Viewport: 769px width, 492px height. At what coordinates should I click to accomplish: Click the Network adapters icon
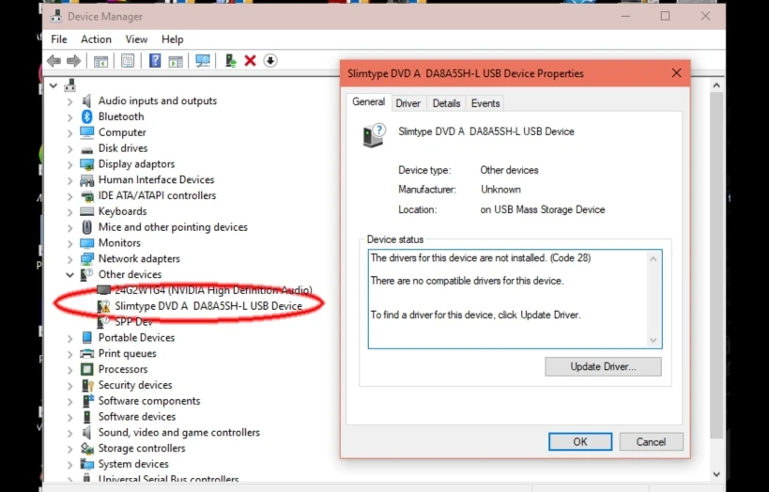[x=86, y=258]
